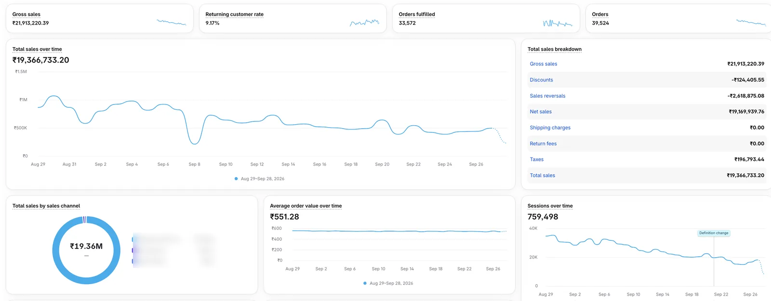
Task: Click the Sep 20 label on total sales chart
Action: [382, 164]
